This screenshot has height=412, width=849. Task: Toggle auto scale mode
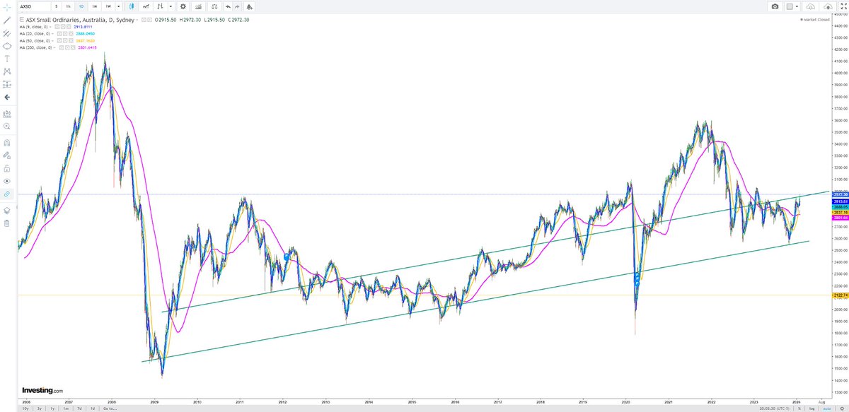coord(827,408)
